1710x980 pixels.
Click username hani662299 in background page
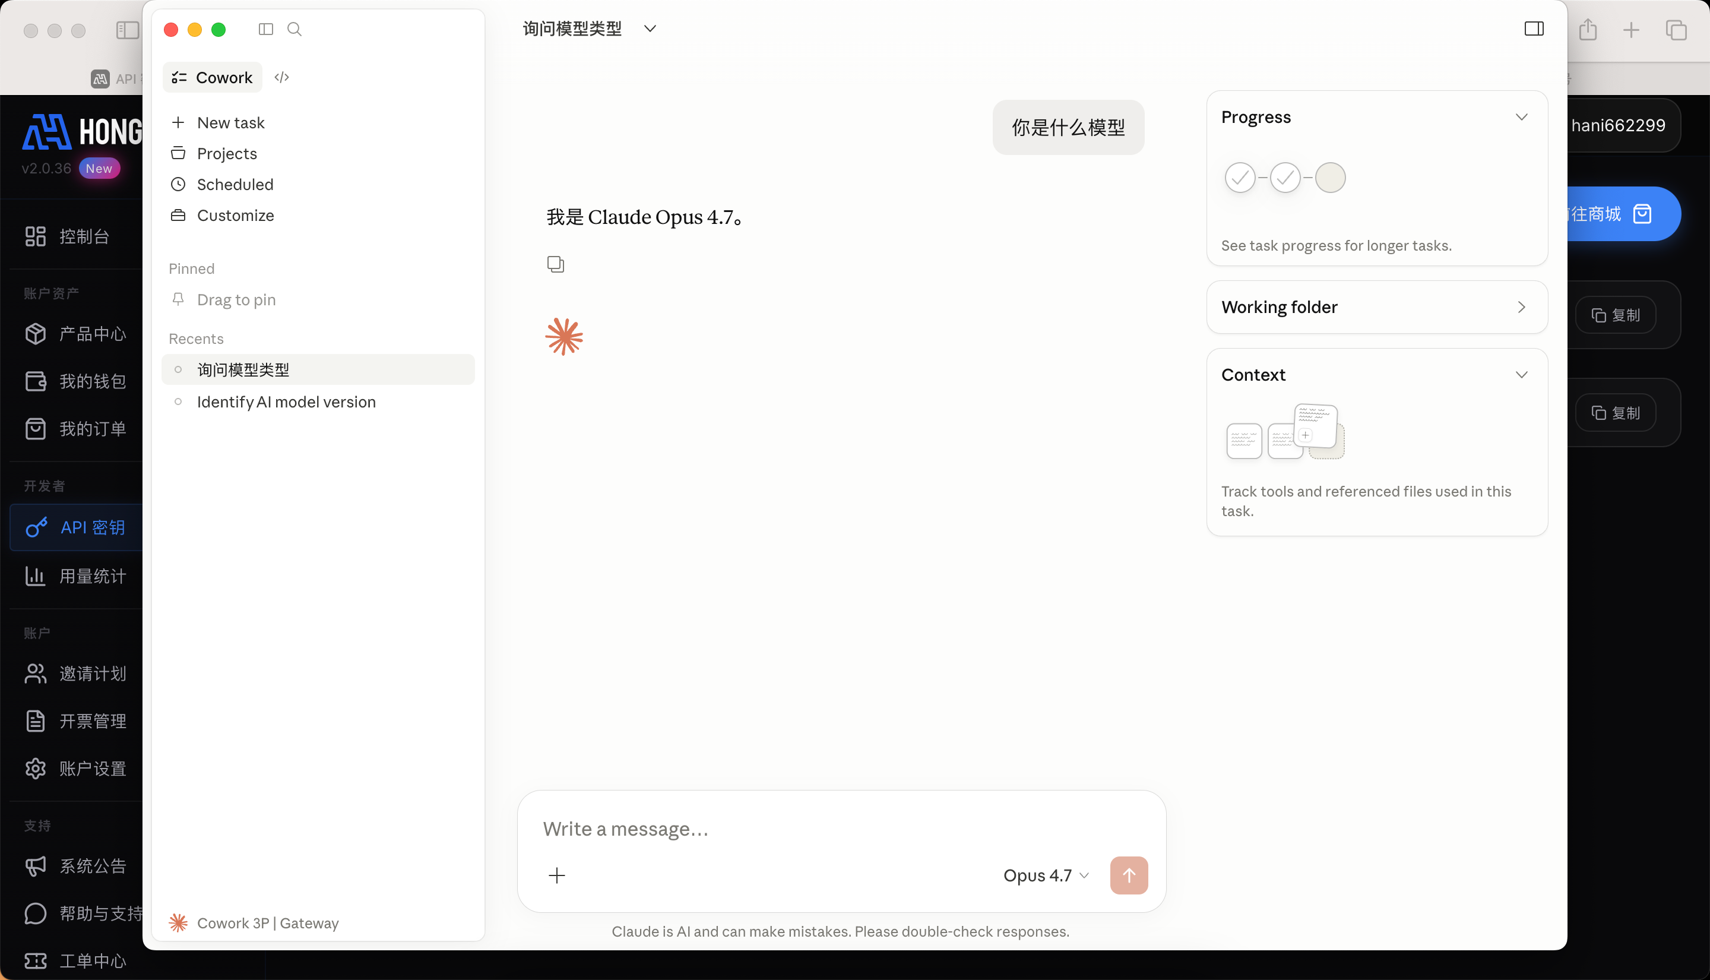pos(1619,125)
